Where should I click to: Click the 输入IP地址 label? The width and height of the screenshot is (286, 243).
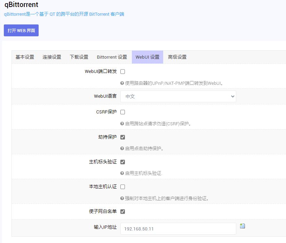tap(105, 227)
